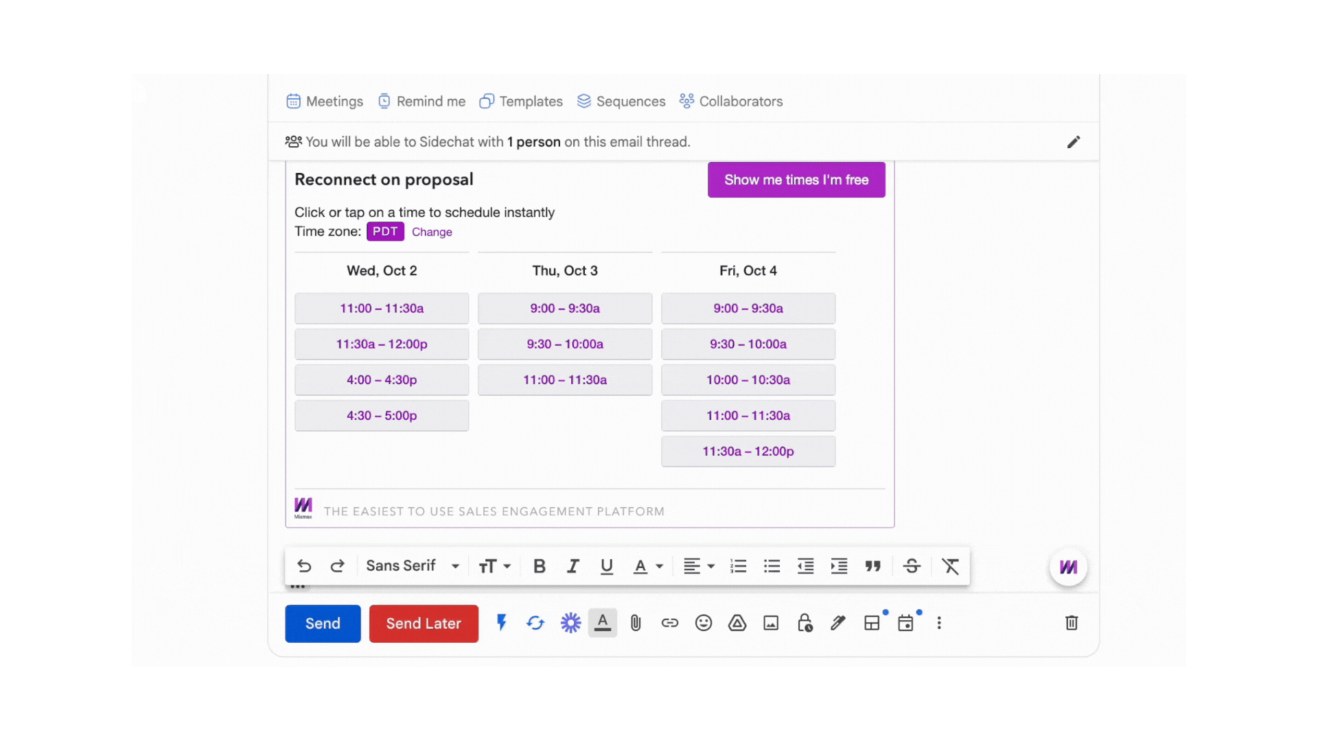Insert an emoji
1318x741 pixels.
pos(704,622)
